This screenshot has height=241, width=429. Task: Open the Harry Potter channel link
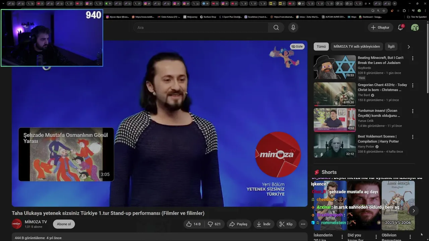tap(366, 147)
